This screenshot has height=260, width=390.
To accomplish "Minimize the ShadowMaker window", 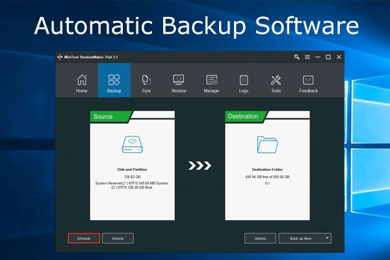I will pos(318,57).
